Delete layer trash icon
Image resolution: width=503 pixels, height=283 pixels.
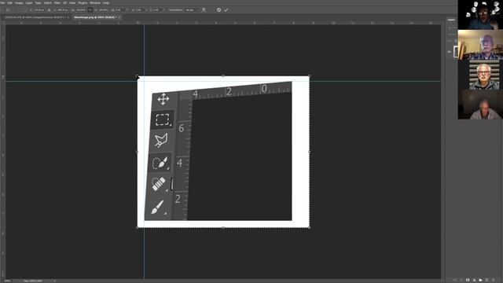coord(493,280)
